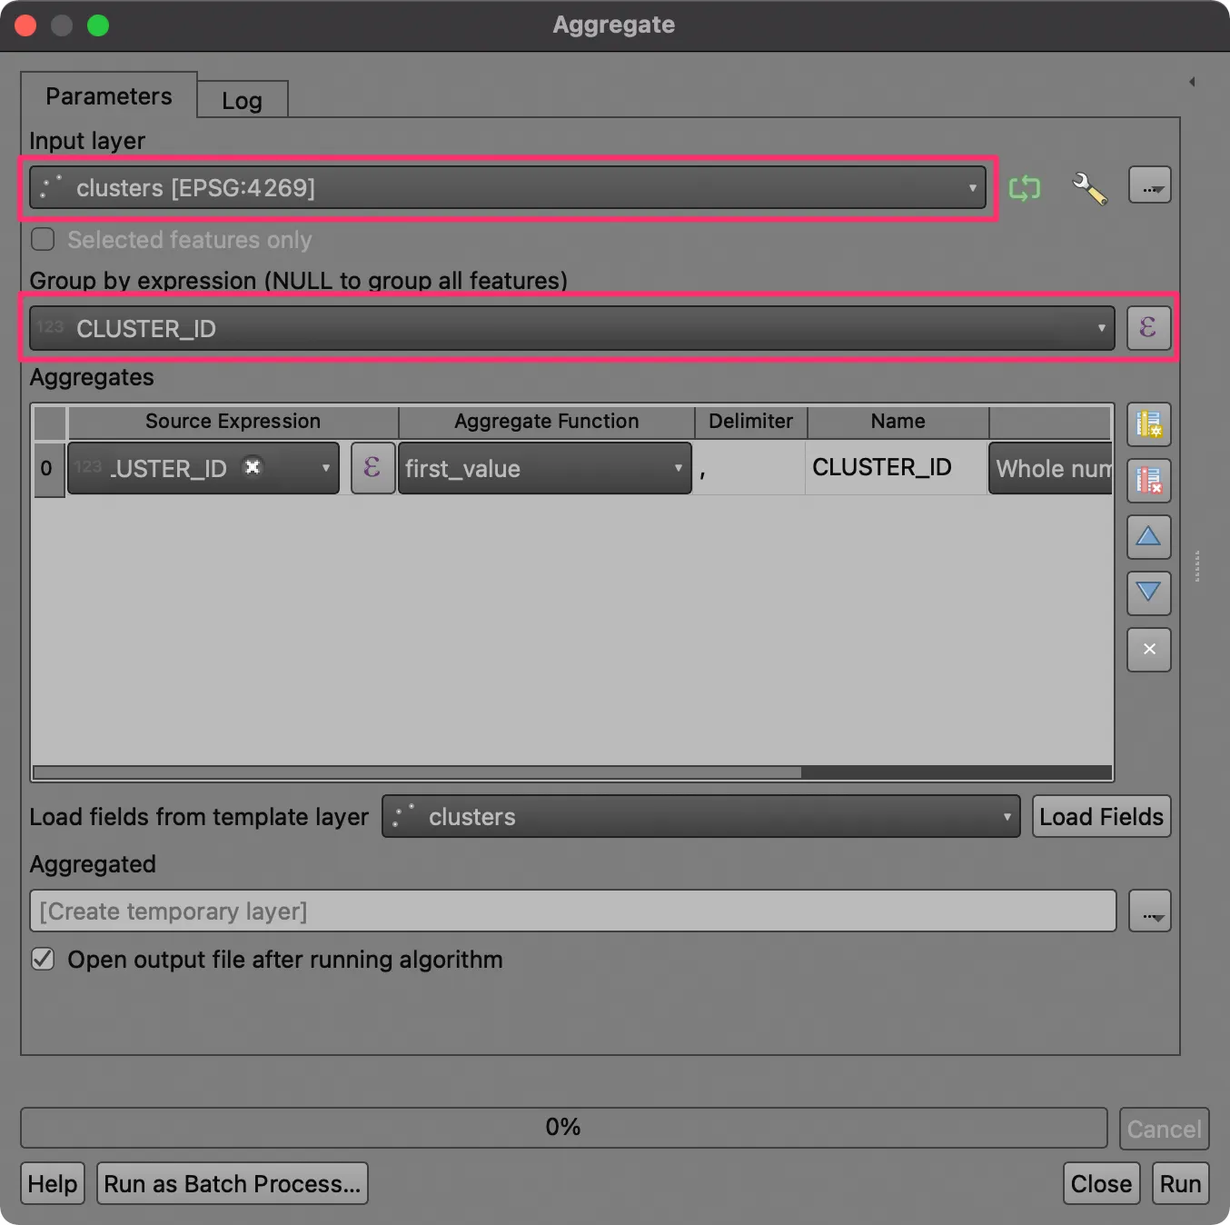
Task: Click the Load Fields button
Action: click(x=1101, y=816)
